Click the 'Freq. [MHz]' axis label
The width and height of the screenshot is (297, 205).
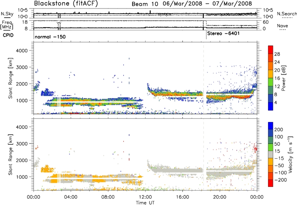coord(7,25)
